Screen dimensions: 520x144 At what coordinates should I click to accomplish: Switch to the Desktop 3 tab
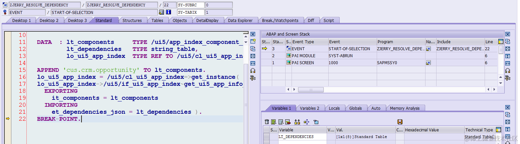tap(77, 20)
